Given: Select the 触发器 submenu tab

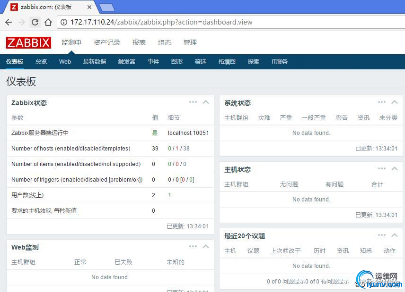Looking at the screenshot, I should pyautogui.click(x=127, y=61).
